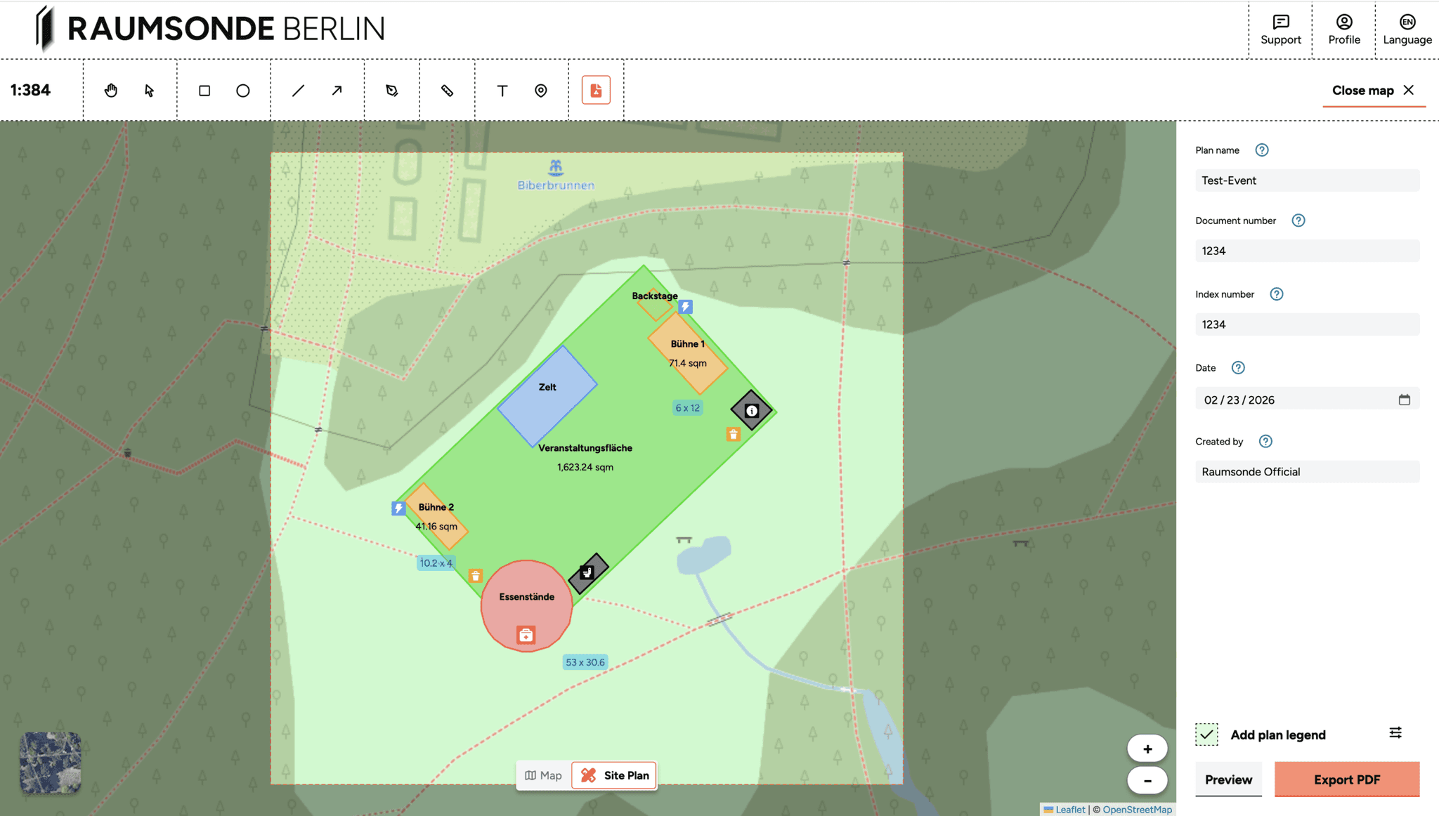Select the map pin marker tool
The width and height of the screenshot is (1439, 816).
pos(540,90)
